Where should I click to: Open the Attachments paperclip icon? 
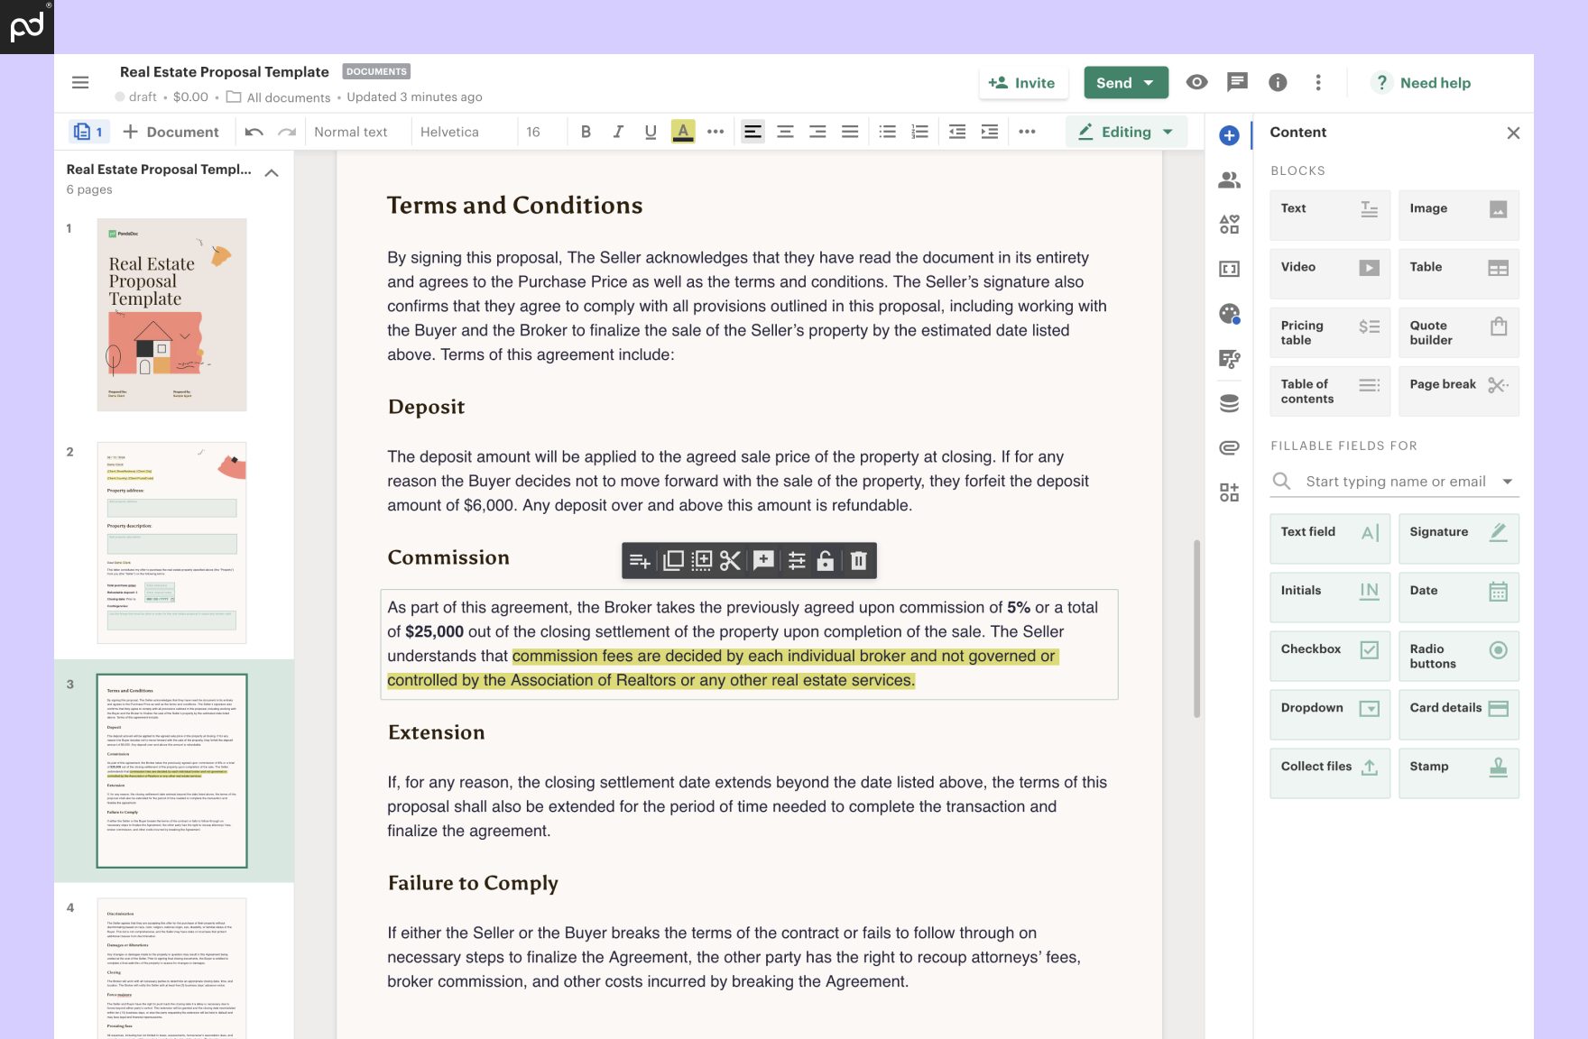(x=1229, y=447)
